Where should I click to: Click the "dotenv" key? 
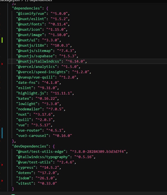click(x=25, y=173)
